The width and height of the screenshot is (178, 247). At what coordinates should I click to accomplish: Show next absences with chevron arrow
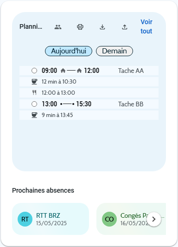pyautogui.click(x=154, y=219)
